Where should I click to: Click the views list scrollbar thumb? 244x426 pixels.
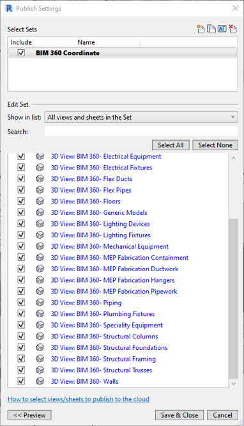coord(234,298)
